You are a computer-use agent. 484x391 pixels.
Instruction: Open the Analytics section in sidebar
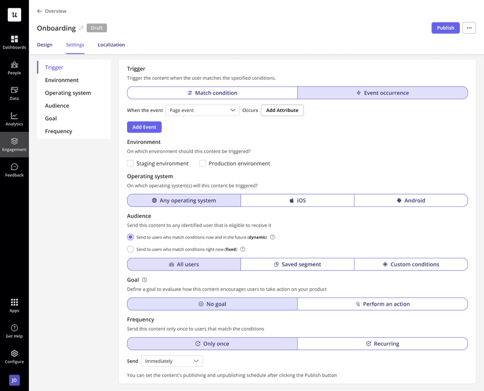click(13, 119)
